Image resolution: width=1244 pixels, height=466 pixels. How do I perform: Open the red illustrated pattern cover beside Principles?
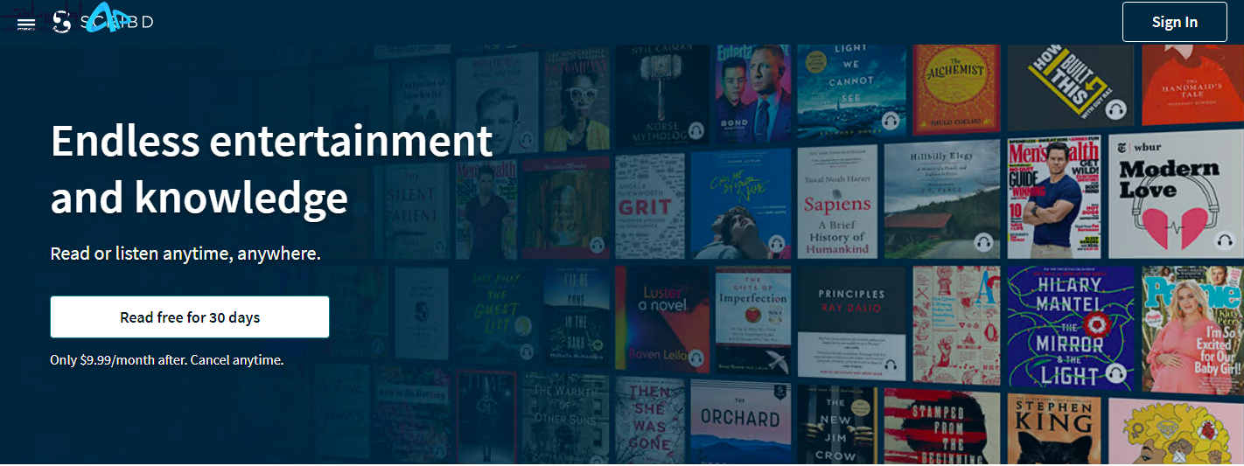(956, 325)
